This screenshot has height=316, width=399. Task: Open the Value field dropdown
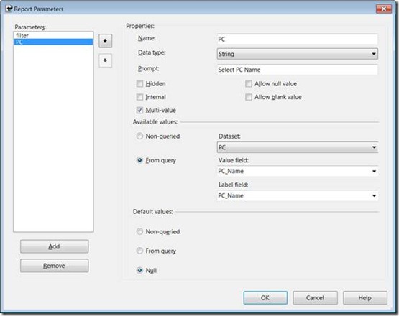(297, 171)
